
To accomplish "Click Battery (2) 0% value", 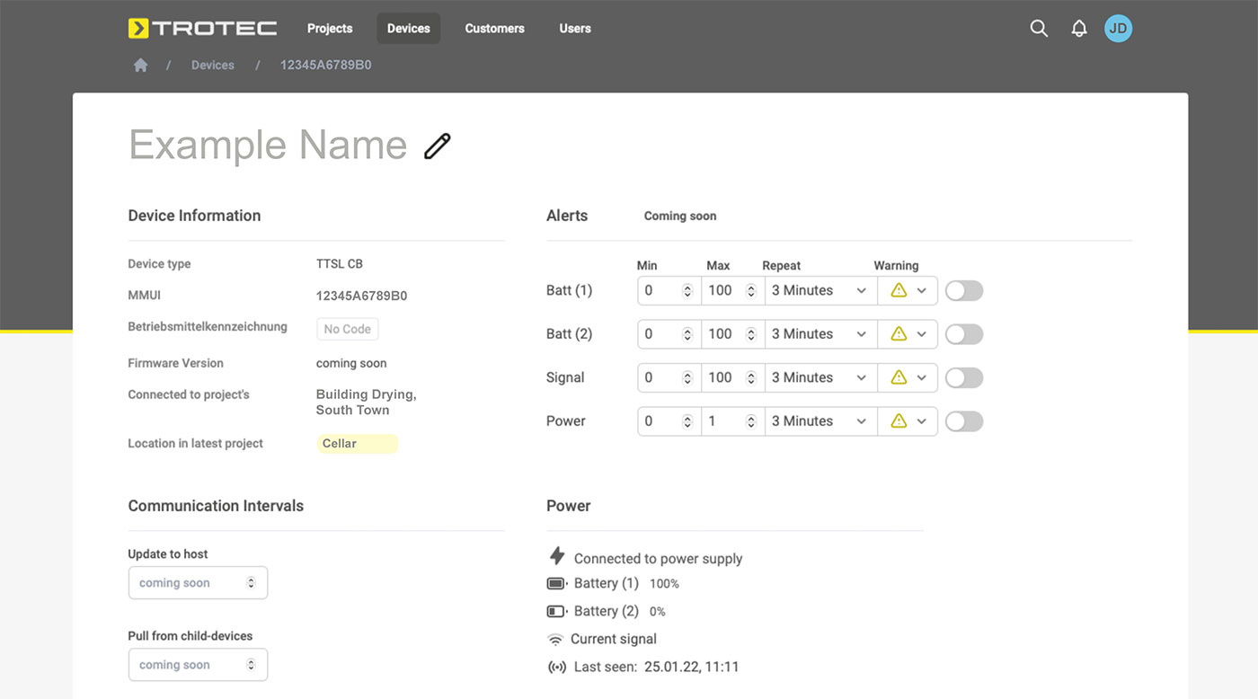I will (x=658, y=612).
